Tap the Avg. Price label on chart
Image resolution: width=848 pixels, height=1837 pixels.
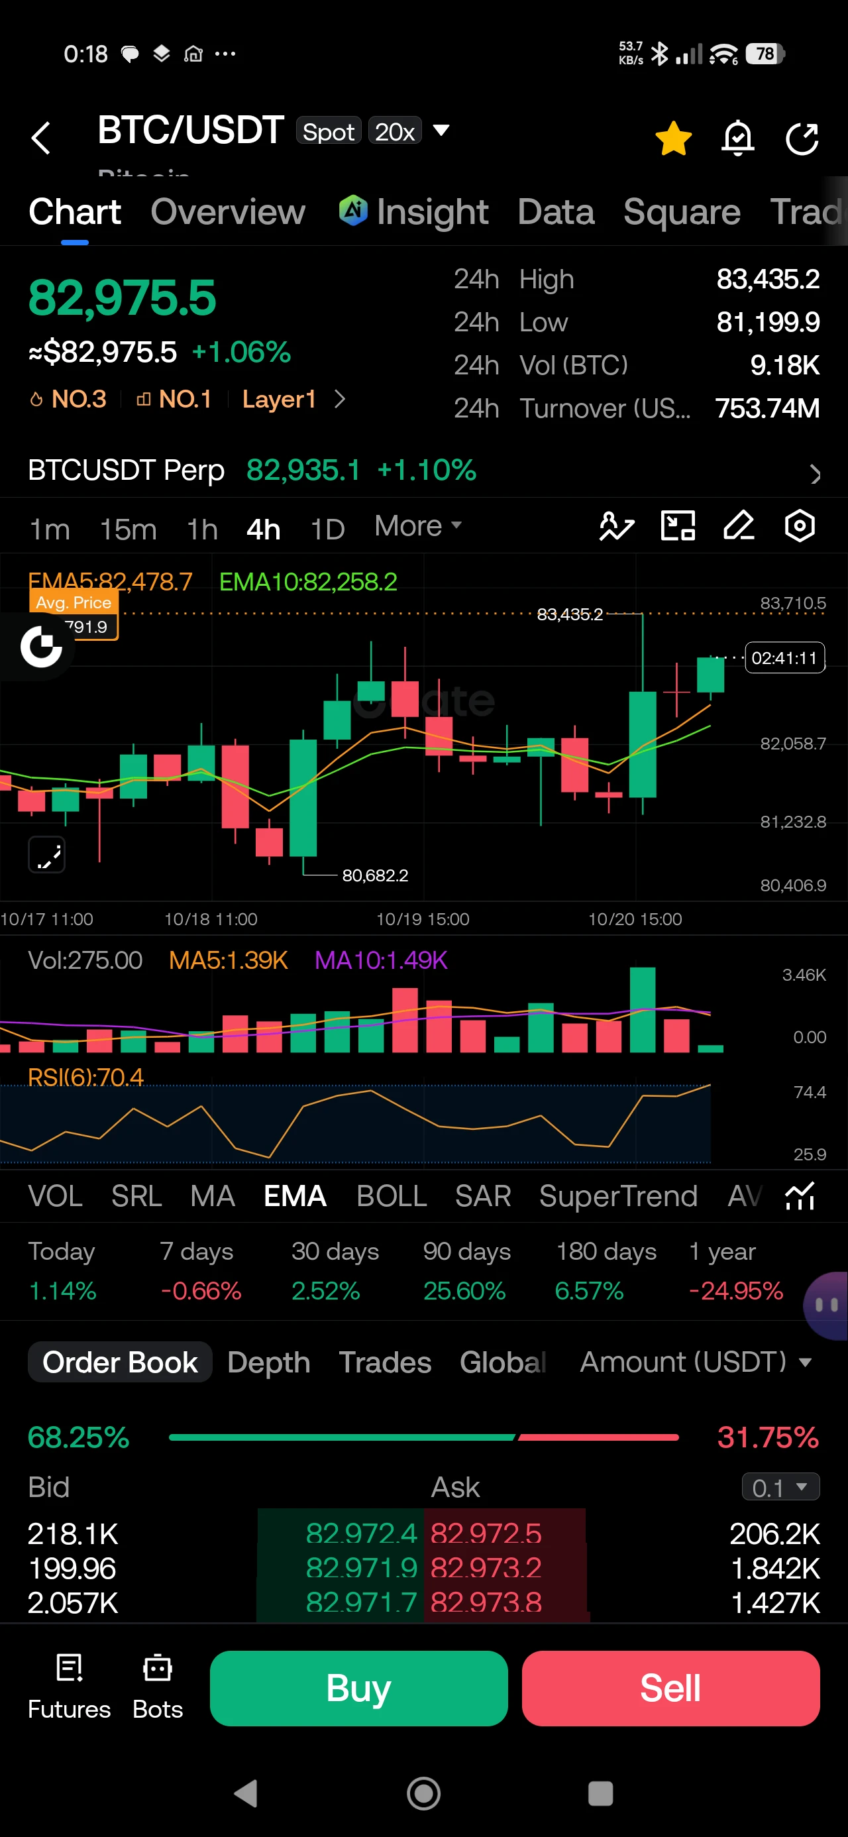click(74, 602)
